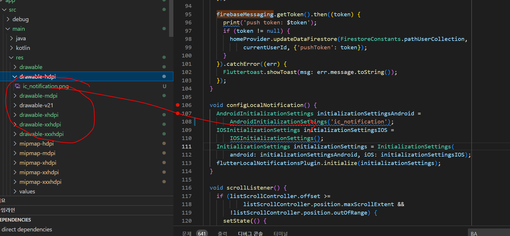The height and width of the screenshot is (236, 510).
Task: Expand mipmap-mdpi folder
Action: pyautogui.click(x=15, y=153)
